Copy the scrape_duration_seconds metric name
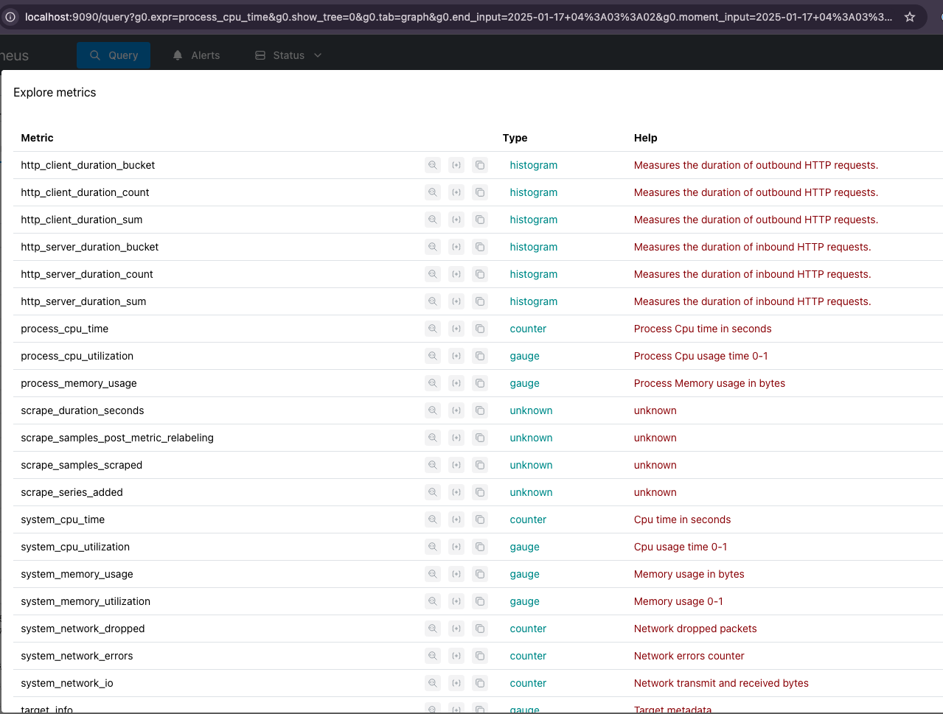Screen dimensions: 943x714 click(x=480, y=410)
